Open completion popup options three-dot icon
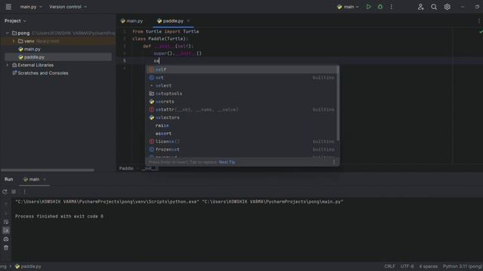Image resolution: width=483 pixels, height=271 pixels. tap(334, 162)
